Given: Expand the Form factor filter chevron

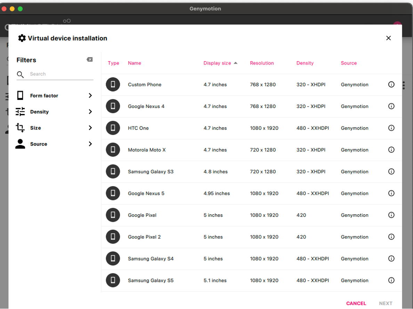Looking at the screenshot, I should (90, 95).
